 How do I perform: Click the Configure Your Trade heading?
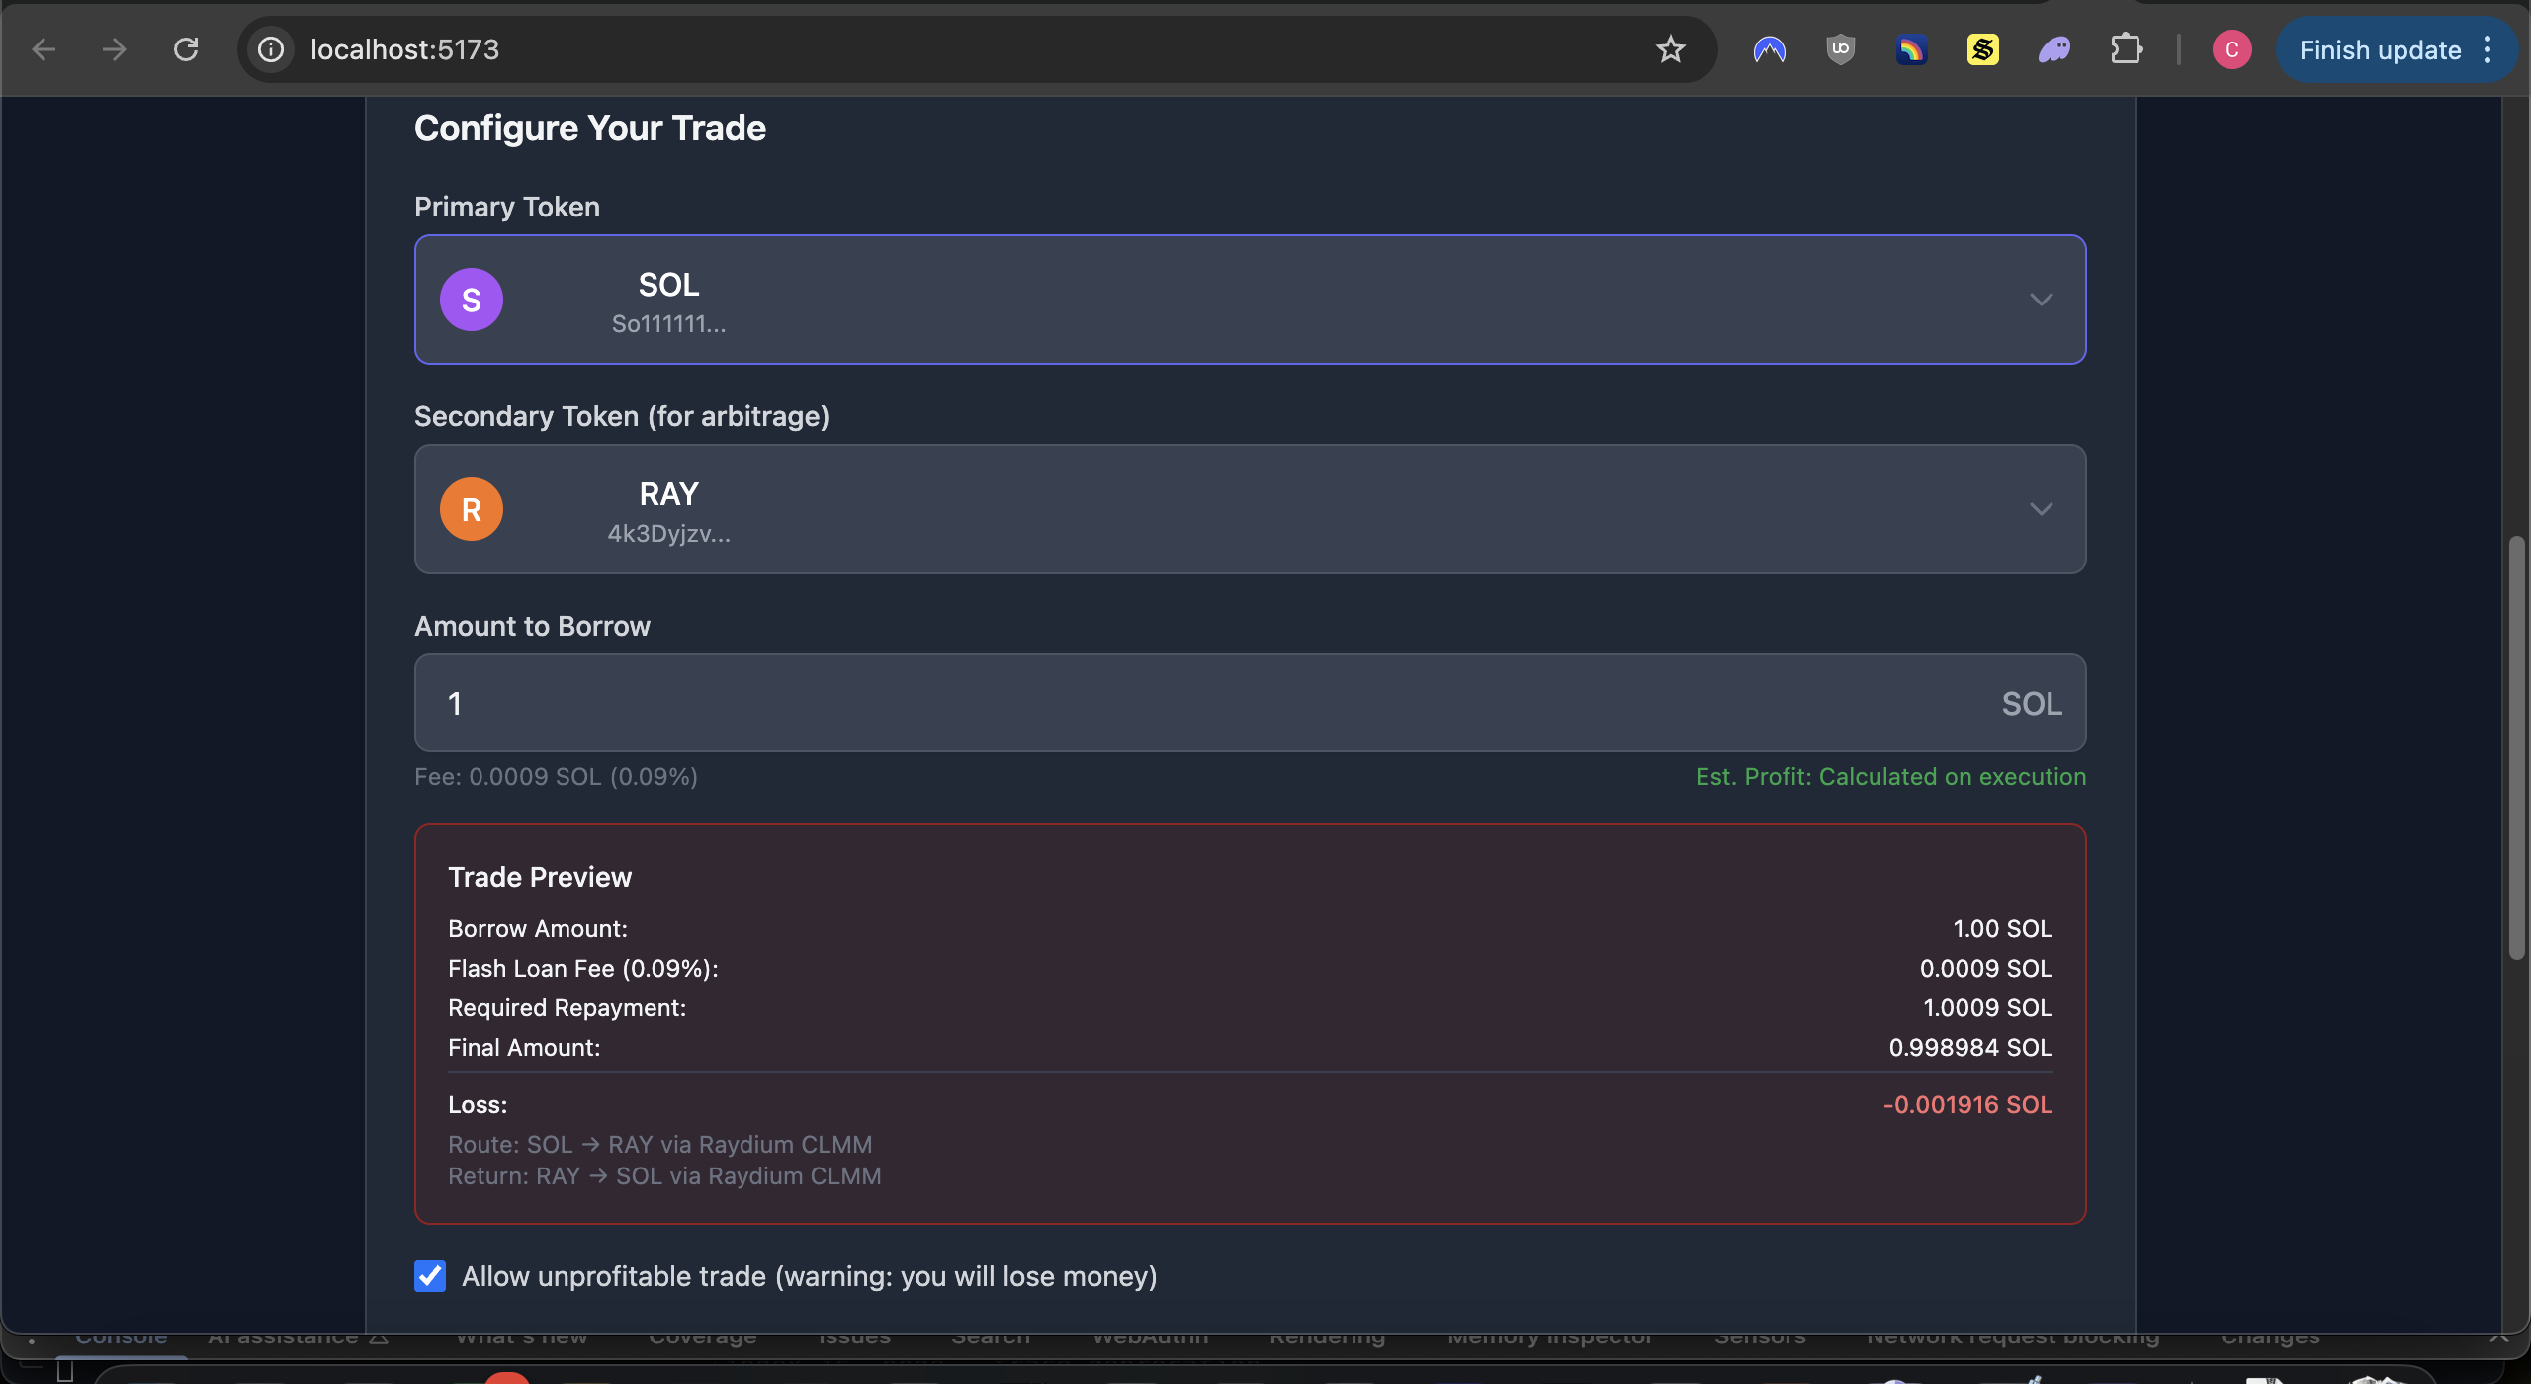tap(590, 128)
